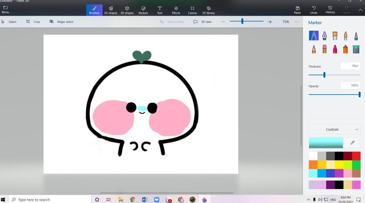Viewport: 365px width, 203px height.
Task: Pick the tan custom color swatch
Action: click(348, 184)
